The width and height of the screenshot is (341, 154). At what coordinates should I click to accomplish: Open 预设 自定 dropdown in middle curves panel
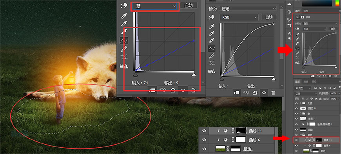coord(248,9)
